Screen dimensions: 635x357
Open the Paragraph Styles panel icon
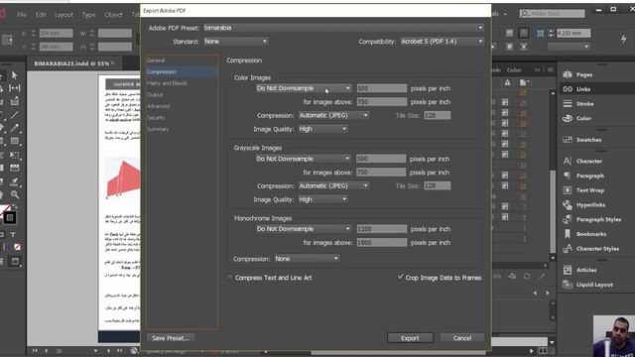click(568, 219)
